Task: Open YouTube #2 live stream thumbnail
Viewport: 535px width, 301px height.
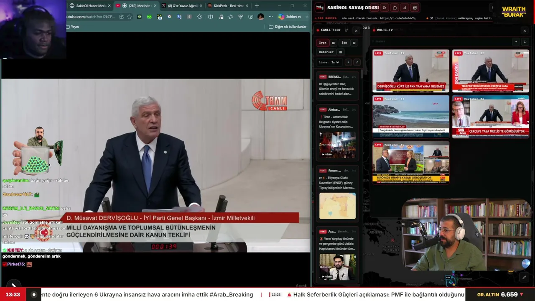Action: coord(490,71)
